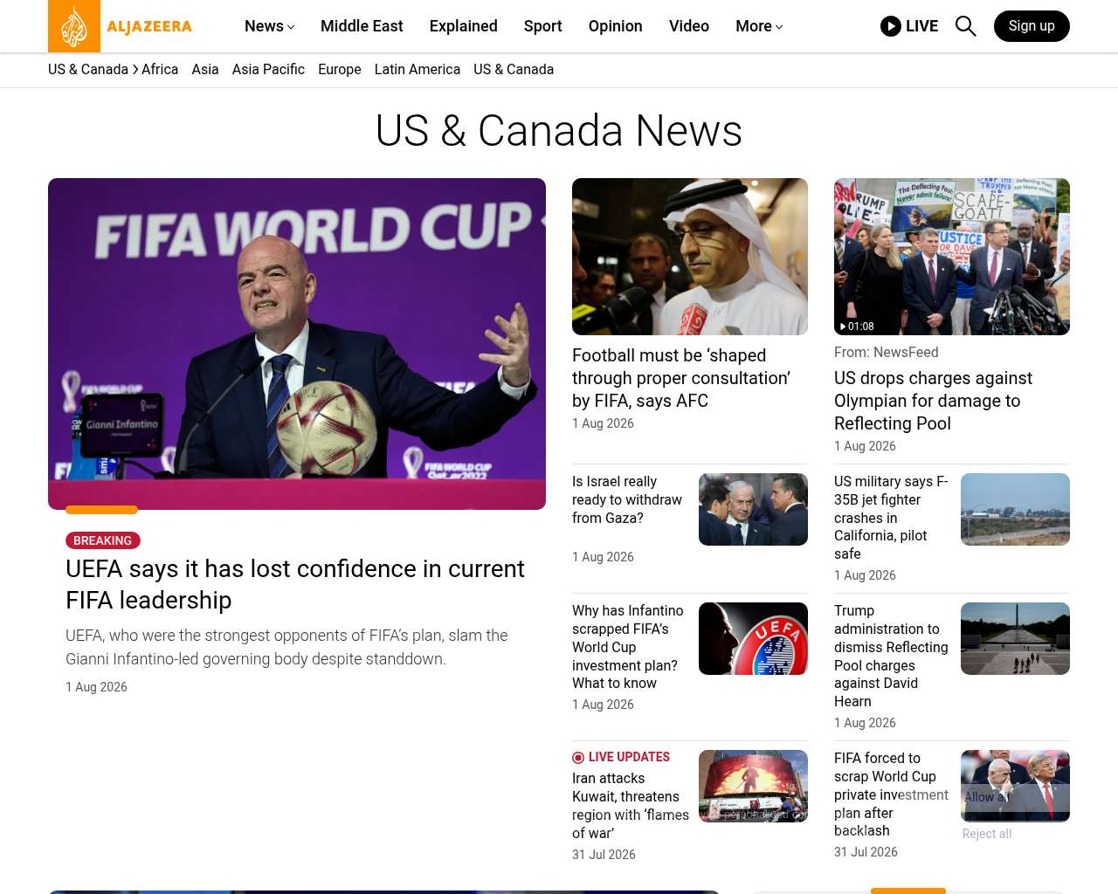Click the Sign up button

coord(1032,26)
